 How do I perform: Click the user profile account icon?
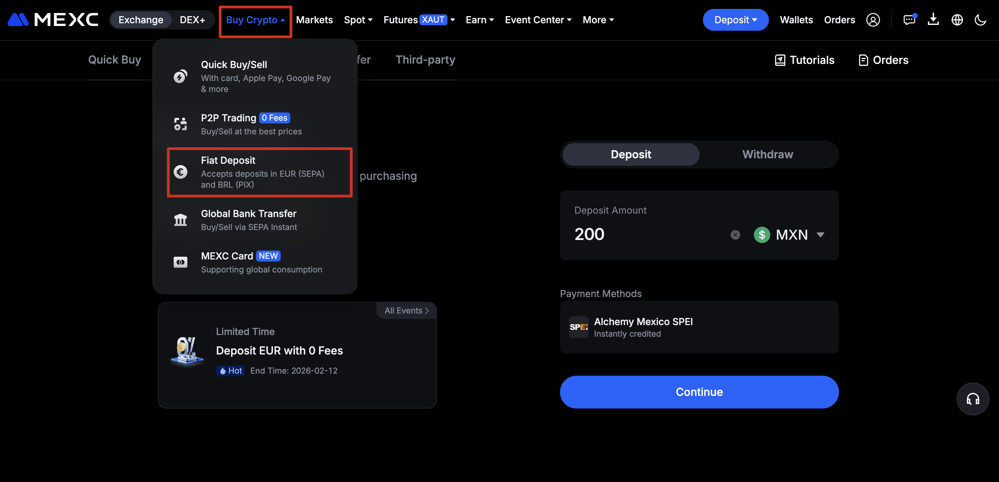tap(873, 20)
